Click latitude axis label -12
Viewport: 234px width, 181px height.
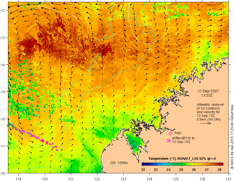click(3, 10)
